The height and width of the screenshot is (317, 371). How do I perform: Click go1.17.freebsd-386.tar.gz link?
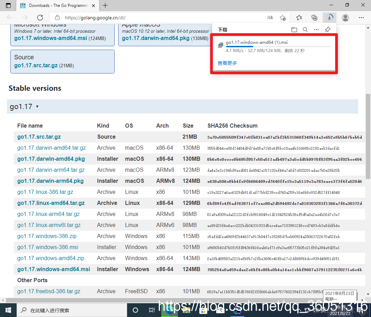(x=48, y=291)
